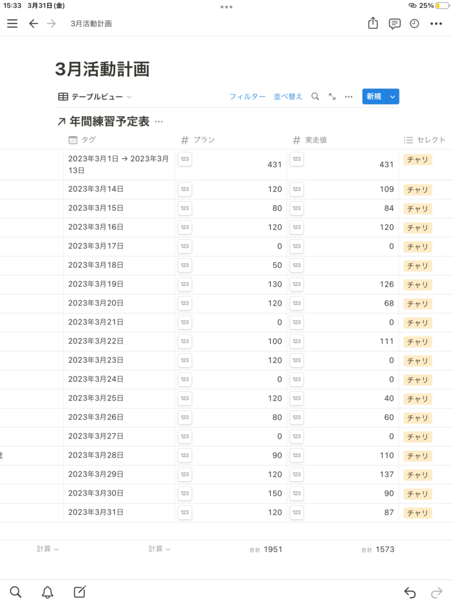The height and width of the screenshot is (604, 453).
Task: Tap the undo arrow at bottom
Action: tap(410, 592)
